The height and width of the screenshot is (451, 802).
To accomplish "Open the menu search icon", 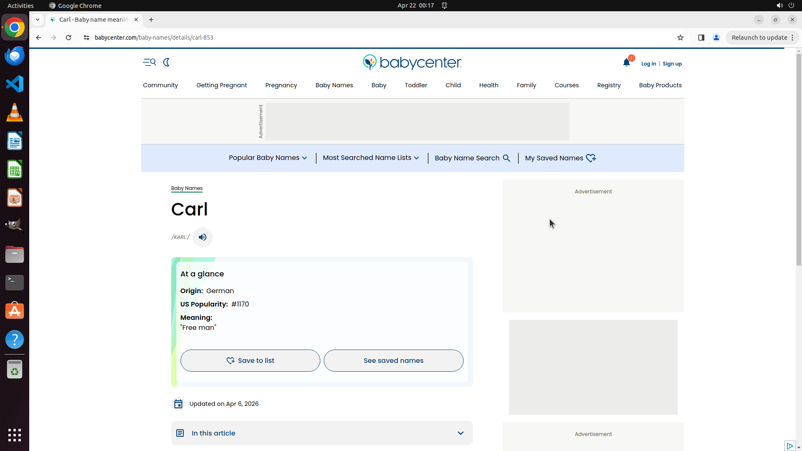I will click(149, 62).
